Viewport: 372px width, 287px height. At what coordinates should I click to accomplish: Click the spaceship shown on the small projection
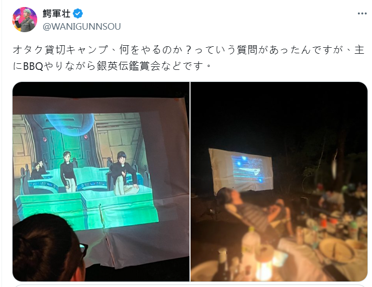click(249, 169)
